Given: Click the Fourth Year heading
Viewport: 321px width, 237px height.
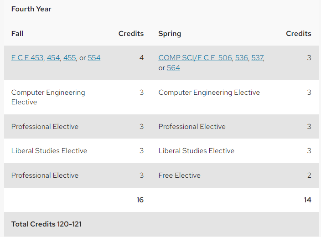Looking at the screenshot, I should pos(31,9).
